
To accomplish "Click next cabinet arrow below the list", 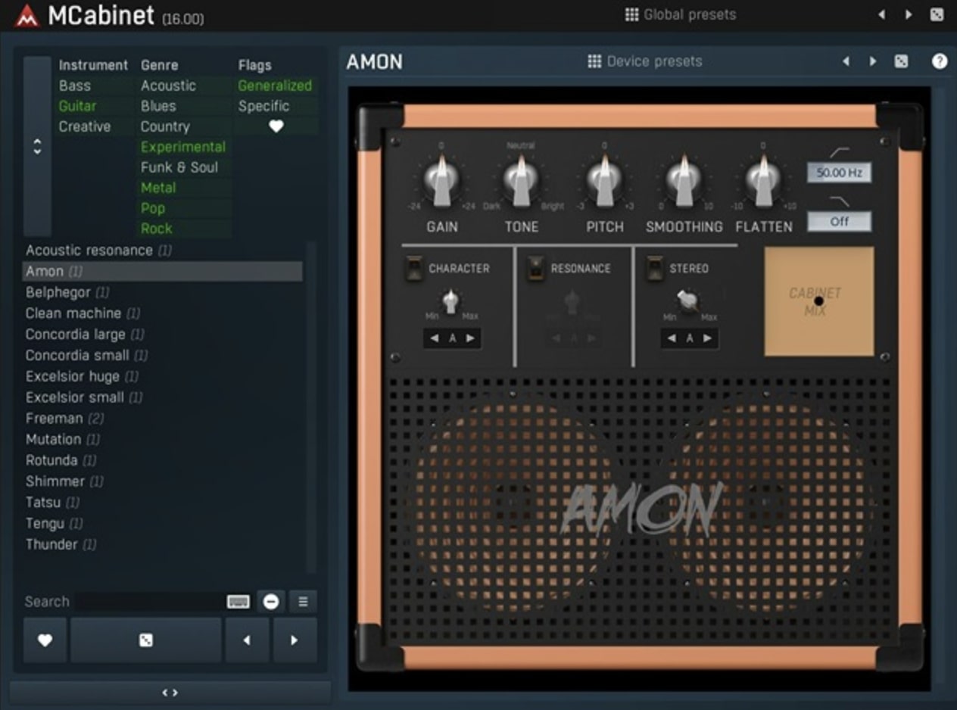I will coord(295,640).
